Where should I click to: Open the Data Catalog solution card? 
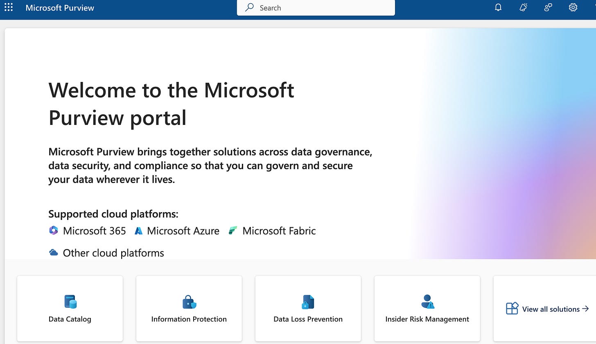click(70, 308)
